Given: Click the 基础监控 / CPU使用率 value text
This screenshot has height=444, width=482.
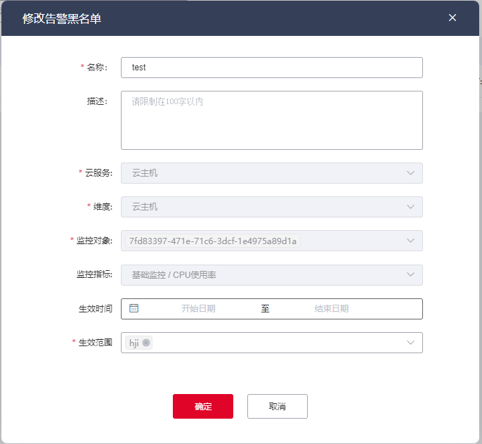Looking at the screenshot, I should [174, 275].
